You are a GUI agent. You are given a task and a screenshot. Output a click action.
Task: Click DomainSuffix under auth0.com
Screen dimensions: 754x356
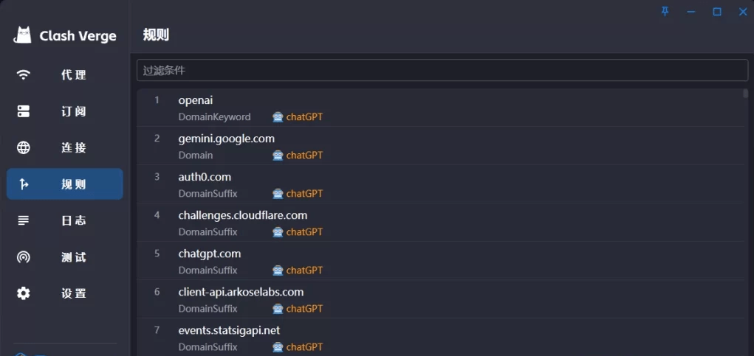tap(208, 194)
